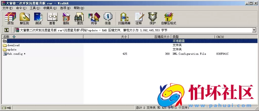Sort by 名称 column header
The height and width of the screenshot is (111, 259).
tap(42, 37)
